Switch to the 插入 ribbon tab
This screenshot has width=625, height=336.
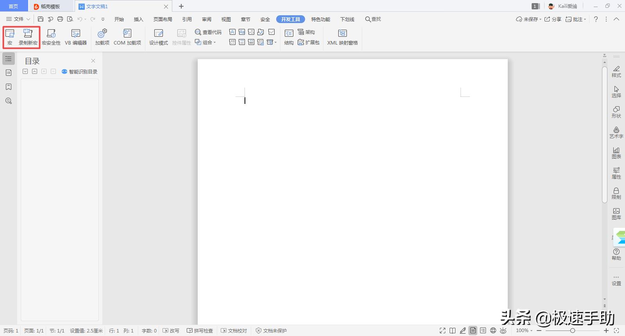coord(138,19)
